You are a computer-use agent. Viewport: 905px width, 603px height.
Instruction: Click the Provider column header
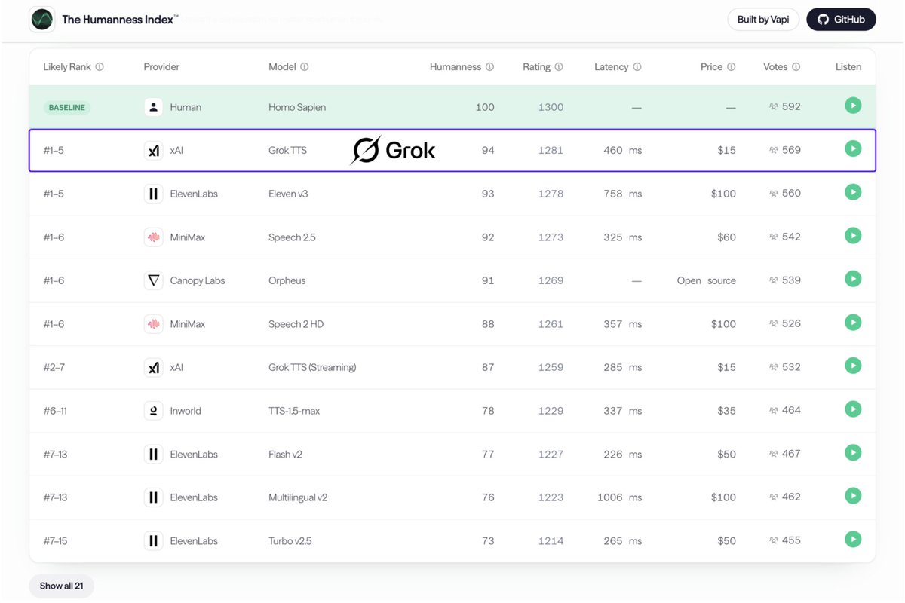pos(161,66)
